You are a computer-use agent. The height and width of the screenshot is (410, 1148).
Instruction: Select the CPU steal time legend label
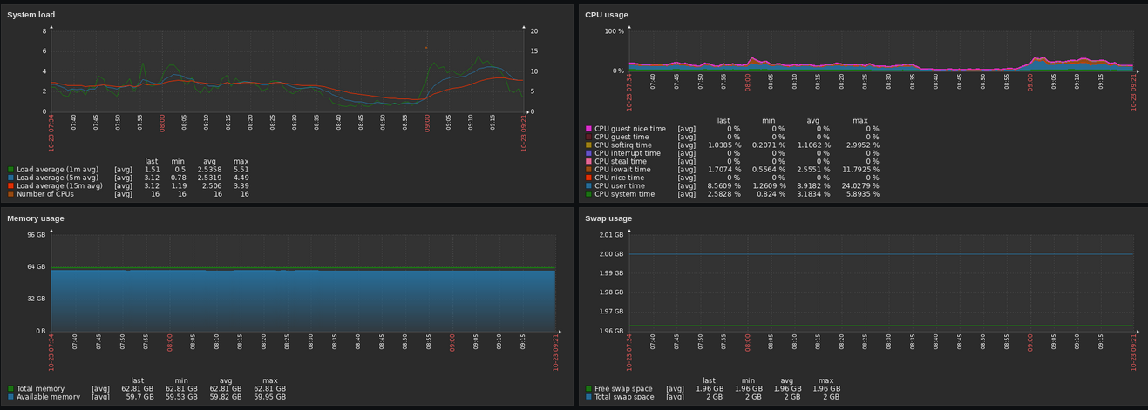click(x=621, y=161)
